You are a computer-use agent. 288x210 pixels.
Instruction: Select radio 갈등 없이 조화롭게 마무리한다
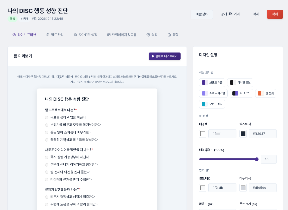tap(47, 132)
